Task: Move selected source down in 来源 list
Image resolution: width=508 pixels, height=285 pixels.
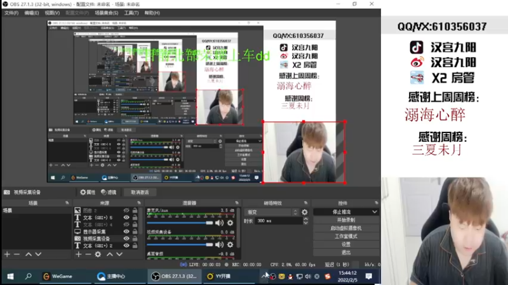Action: (x=119, y=255)
